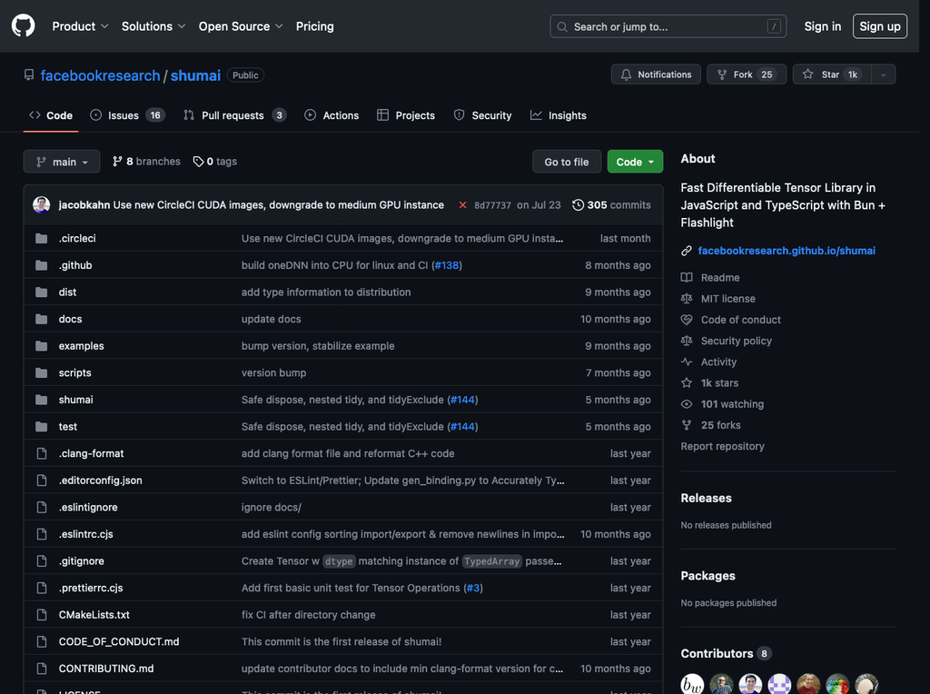The height and width of the screenshot is (694, 930).
Task: Open the shumai folder
Action: (x=76, y=400)
